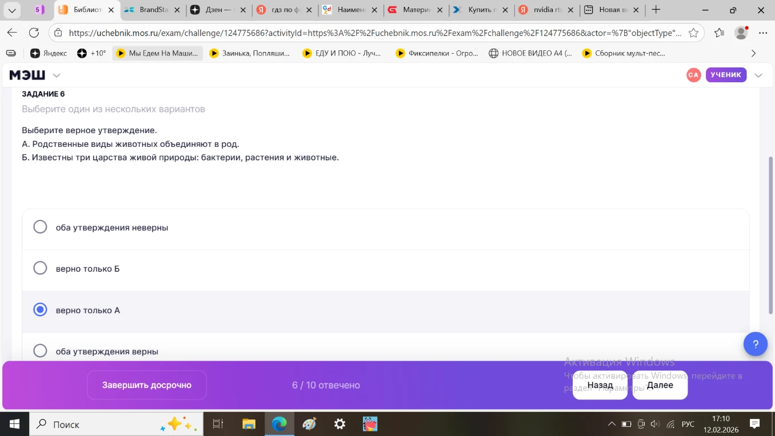Click the browser page refresh icon
The height and width of the screenshot is (436, 775).
click(34, 33)
